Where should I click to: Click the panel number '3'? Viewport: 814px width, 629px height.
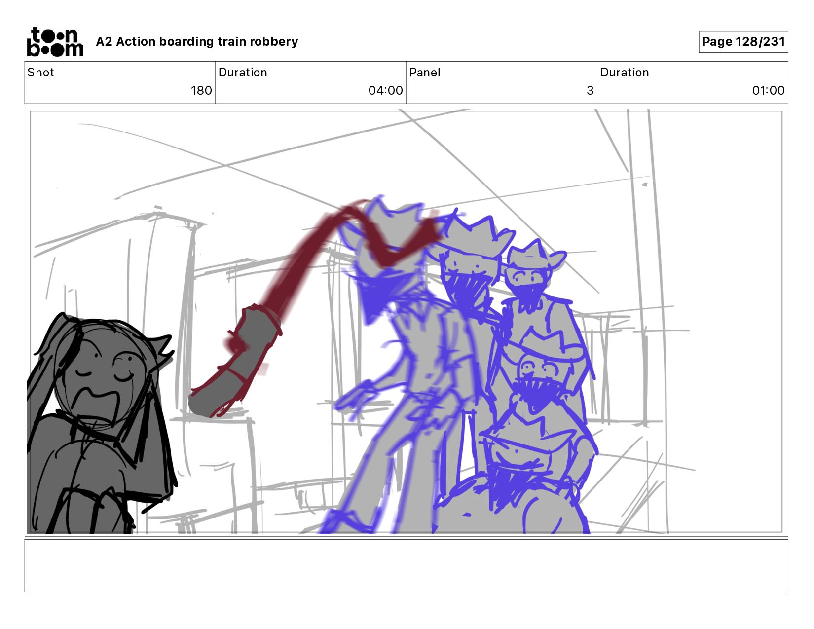point(590,91)
